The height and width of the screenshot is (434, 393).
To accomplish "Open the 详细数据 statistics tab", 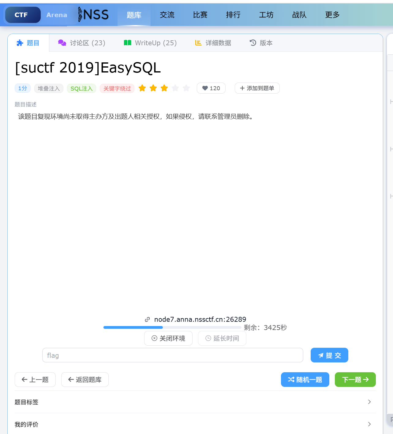I will pos(213,43).
